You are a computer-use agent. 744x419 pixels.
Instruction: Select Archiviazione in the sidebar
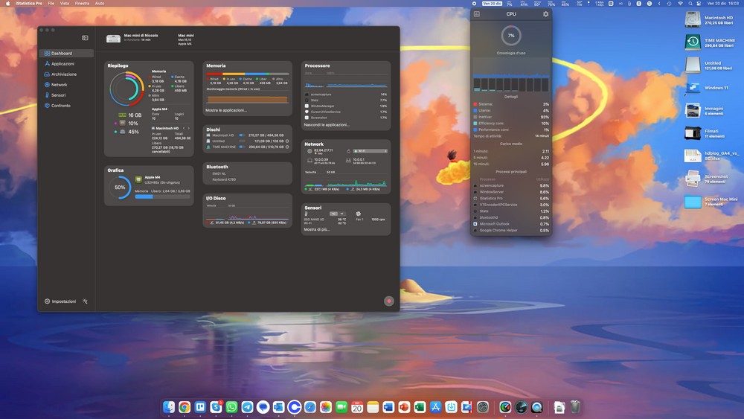pyautogui.click(x=63, y=74)
